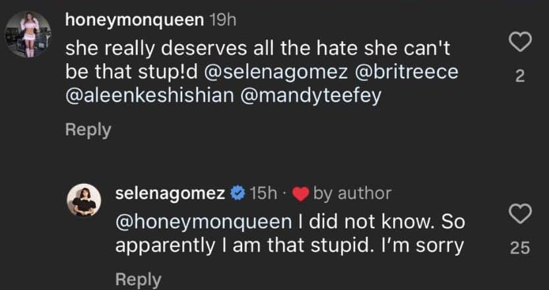View the 25 likes on selenagomez's reply
Image resolution: width=549 pixels, height=290 pixels.
pos(521,248)
